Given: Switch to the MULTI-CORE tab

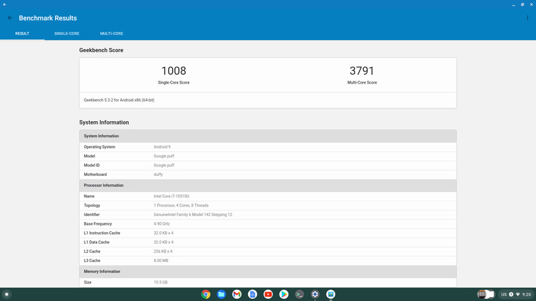Looking at the screenshot, I should coord(111,33).
